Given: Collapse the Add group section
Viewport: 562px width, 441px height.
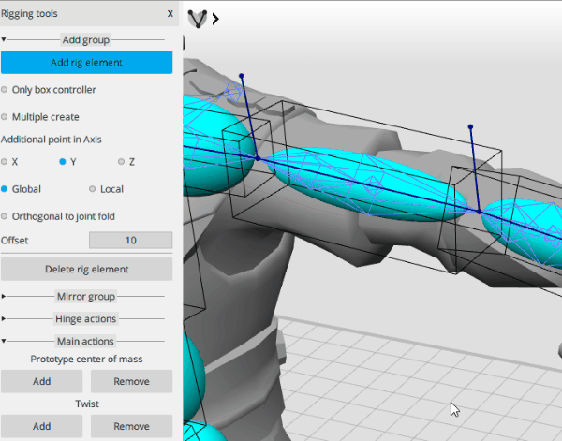Looking at the screenshot, I should click(4, 39).
